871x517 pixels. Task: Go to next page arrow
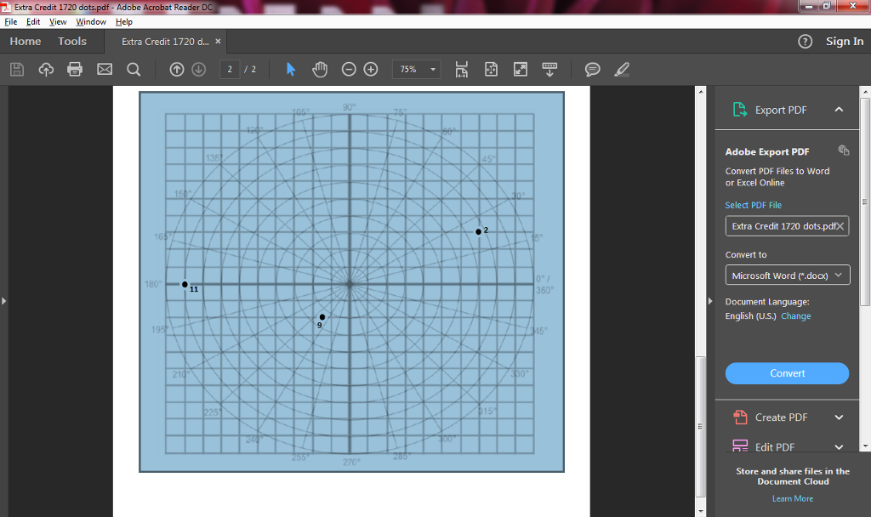(x=199, y=70)
